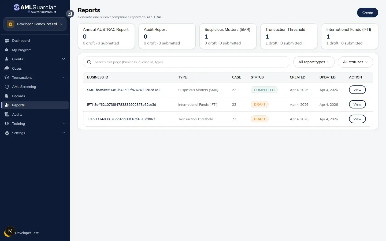386x241 pixels.
Task: Expand the Training submenu chevron
Action: 64,123
